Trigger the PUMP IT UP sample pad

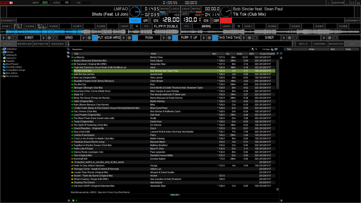pos(189,38)
